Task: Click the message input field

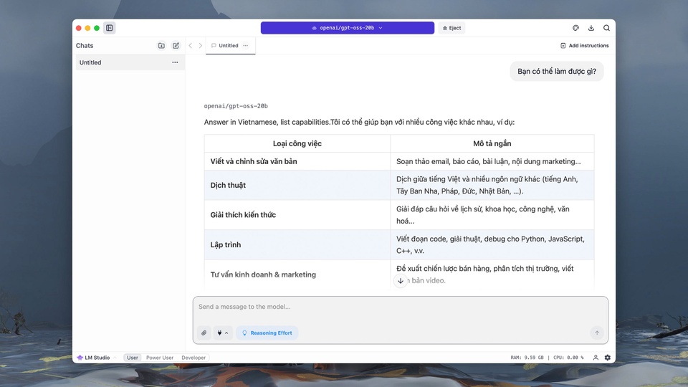Action: pos(400,307)
